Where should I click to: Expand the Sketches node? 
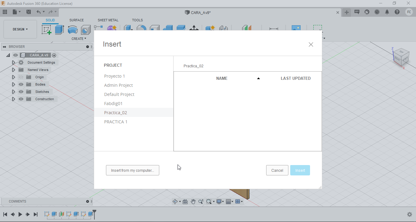pyautogui.click(x=13, y=92)
